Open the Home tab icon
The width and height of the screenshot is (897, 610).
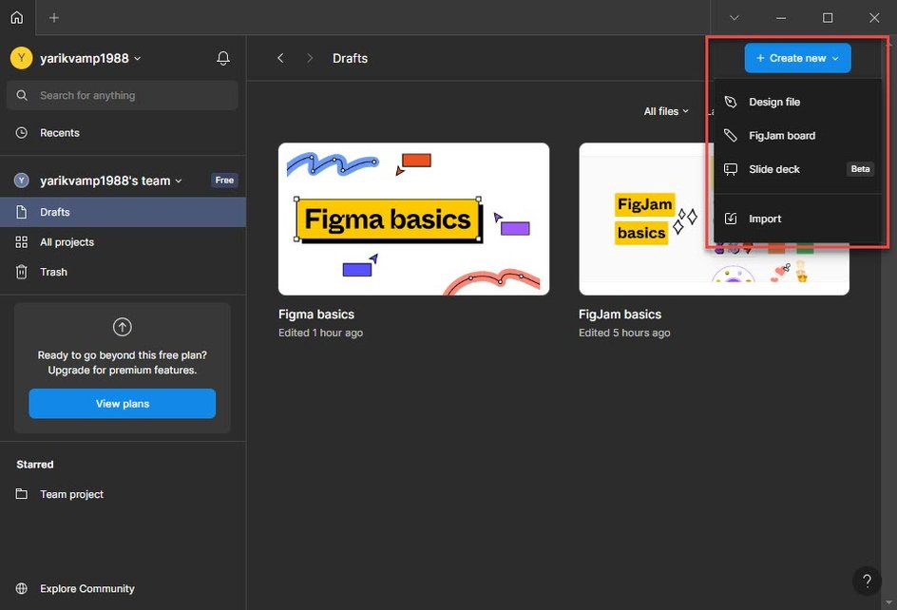[17, 18]
